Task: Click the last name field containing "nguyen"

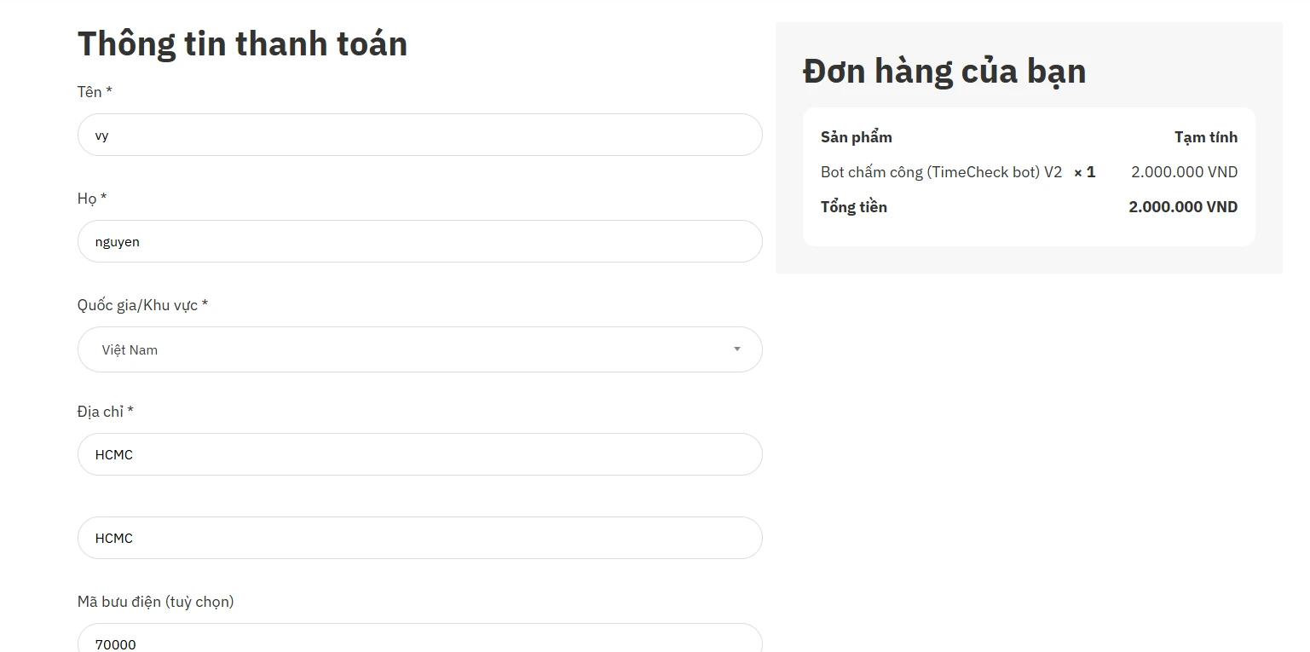Action: point(419,242)
